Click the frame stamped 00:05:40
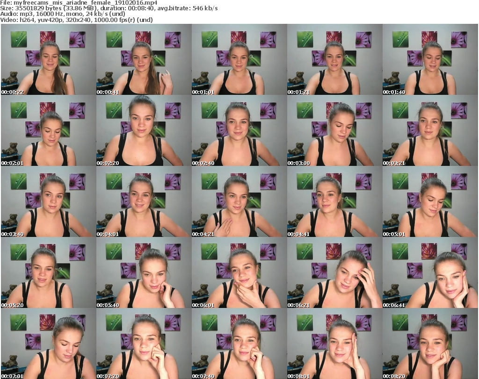This screenshot has height=379, width=479. [143, 273]
